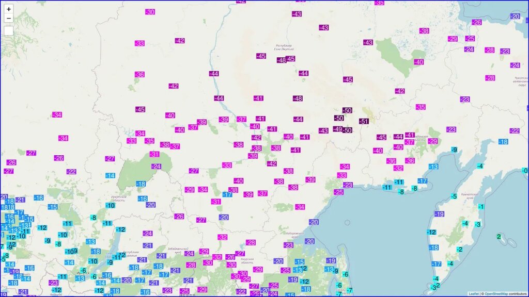
Task: Click the -14 marker below the -27 marker
Action: click(x=110, y=176)
